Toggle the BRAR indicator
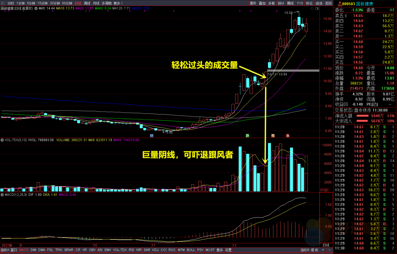Image resolution: width=397 pixels, height=254 pixels. [69, 250]
